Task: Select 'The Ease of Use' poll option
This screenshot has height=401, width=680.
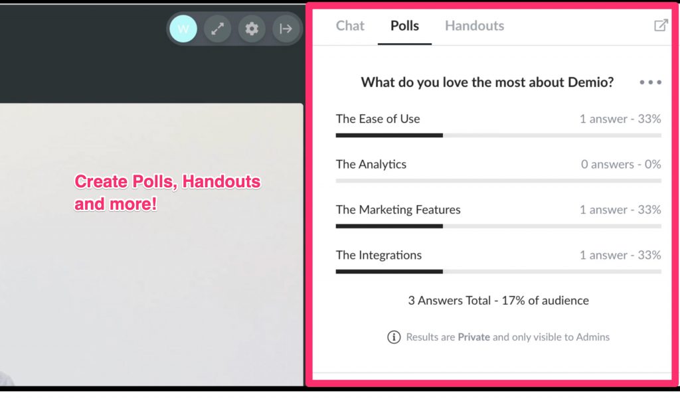Action: 378,119
